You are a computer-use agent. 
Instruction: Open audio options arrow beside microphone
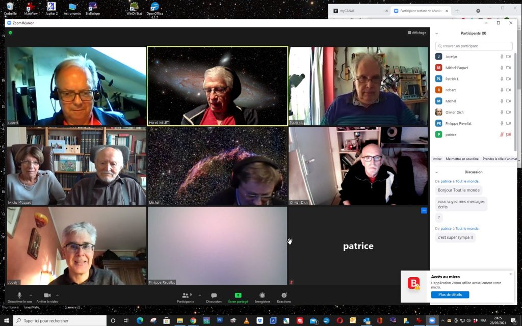click(x=31, y=295)
